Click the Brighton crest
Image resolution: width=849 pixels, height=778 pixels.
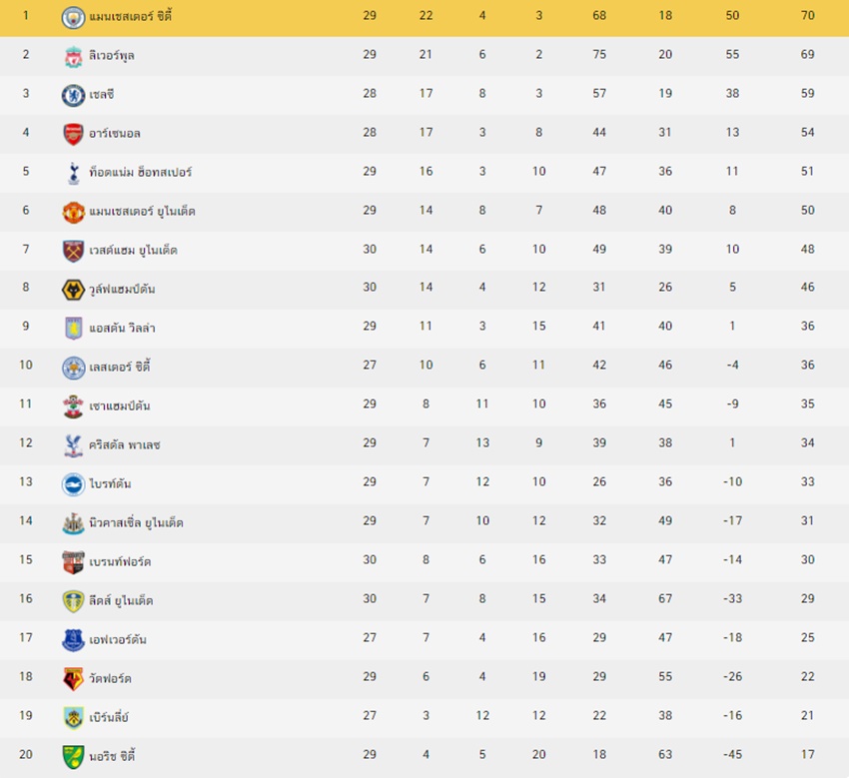click(73, 484)
